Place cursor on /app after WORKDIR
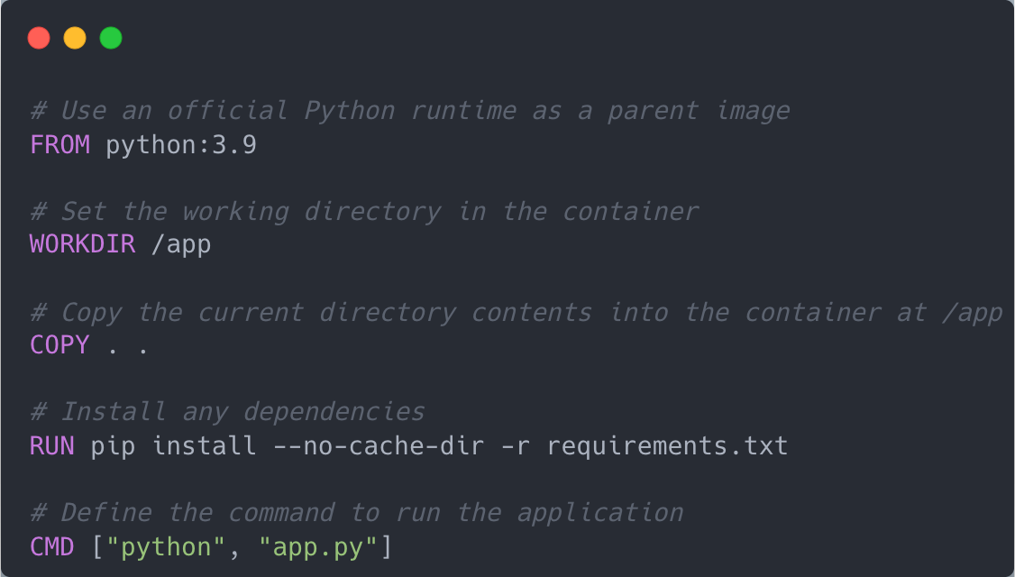 click(x=181, y=244)
